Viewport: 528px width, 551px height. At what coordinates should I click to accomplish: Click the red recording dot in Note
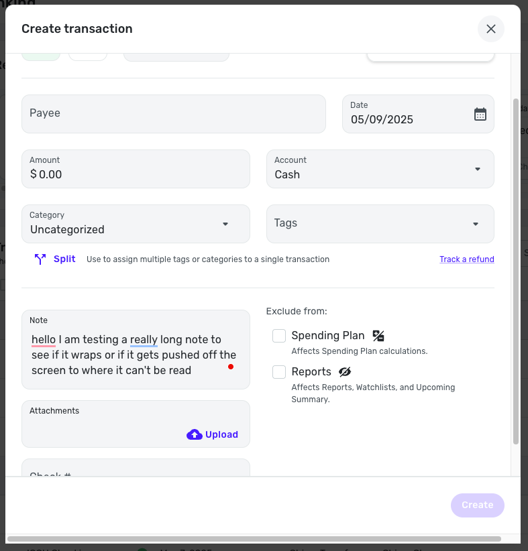[231, 367]
